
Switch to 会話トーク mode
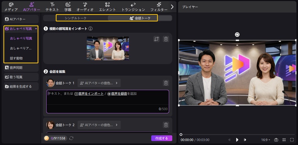140,18
